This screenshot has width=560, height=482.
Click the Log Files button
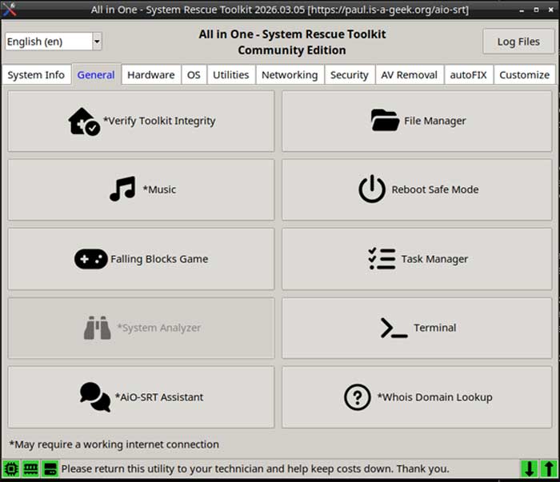tap(518, 42)
